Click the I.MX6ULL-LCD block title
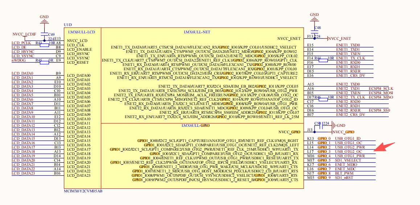The image size is (420, 205). pyautogui.click(x=82, y=32)
